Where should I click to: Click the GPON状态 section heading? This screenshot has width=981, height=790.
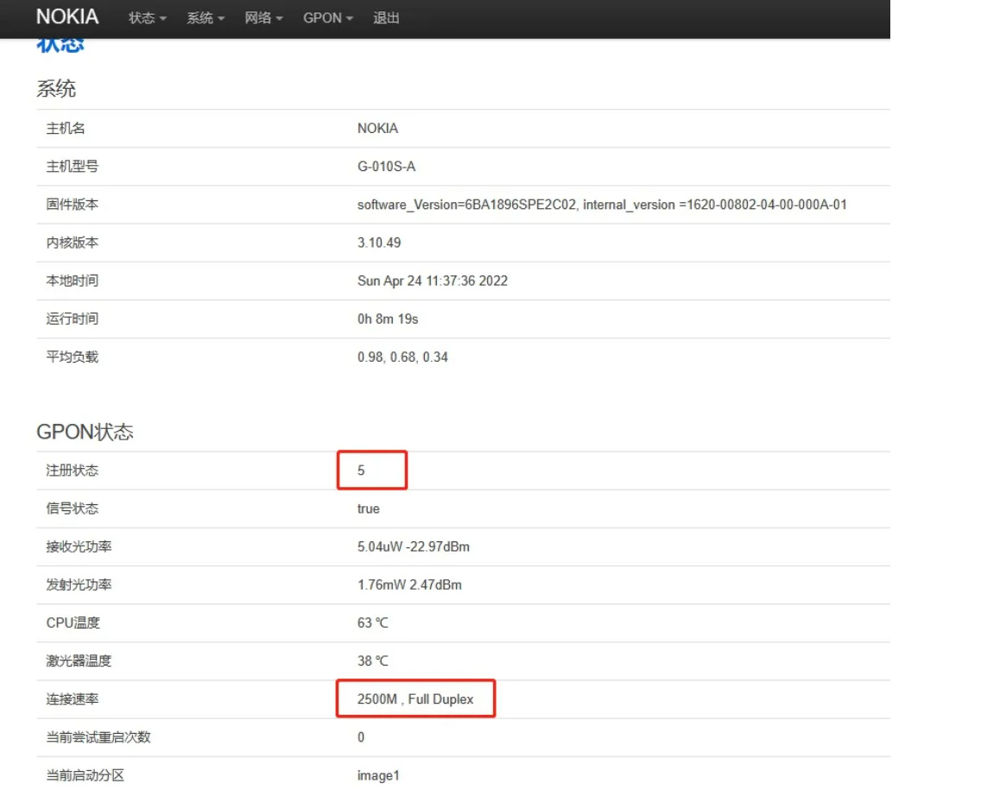pos(85,432)
